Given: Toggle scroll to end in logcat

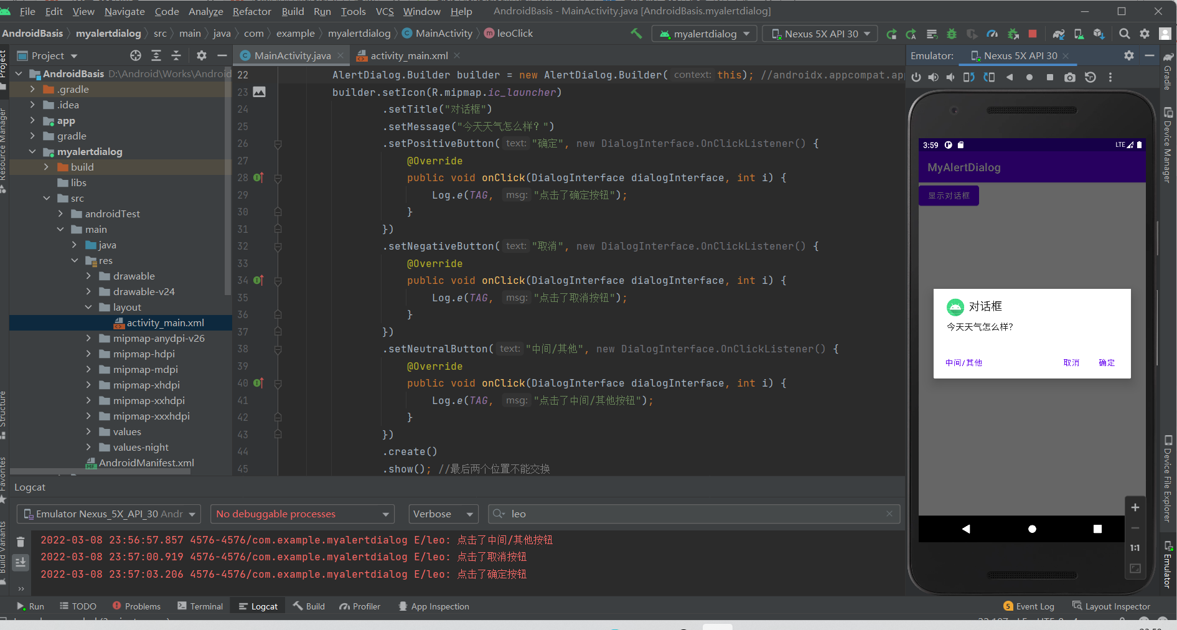Looking at the screenshot, I should [21, 562].
